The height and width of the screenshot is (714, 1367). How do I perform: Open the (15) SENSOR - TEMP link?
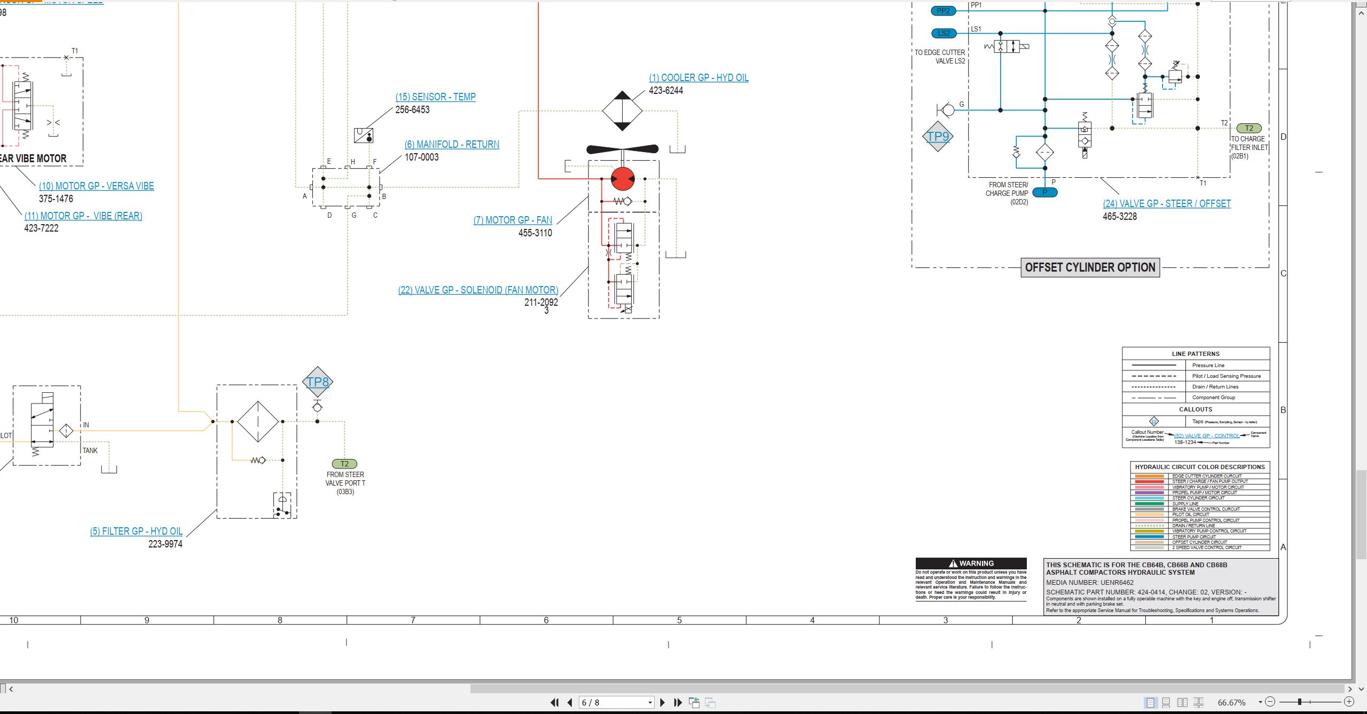[x=435, y=97]
